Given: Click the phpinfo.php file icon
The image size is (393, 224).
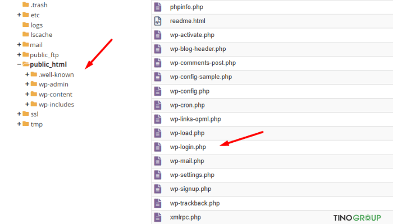Looking at the screenshot, I should click(x=158, y=7).
